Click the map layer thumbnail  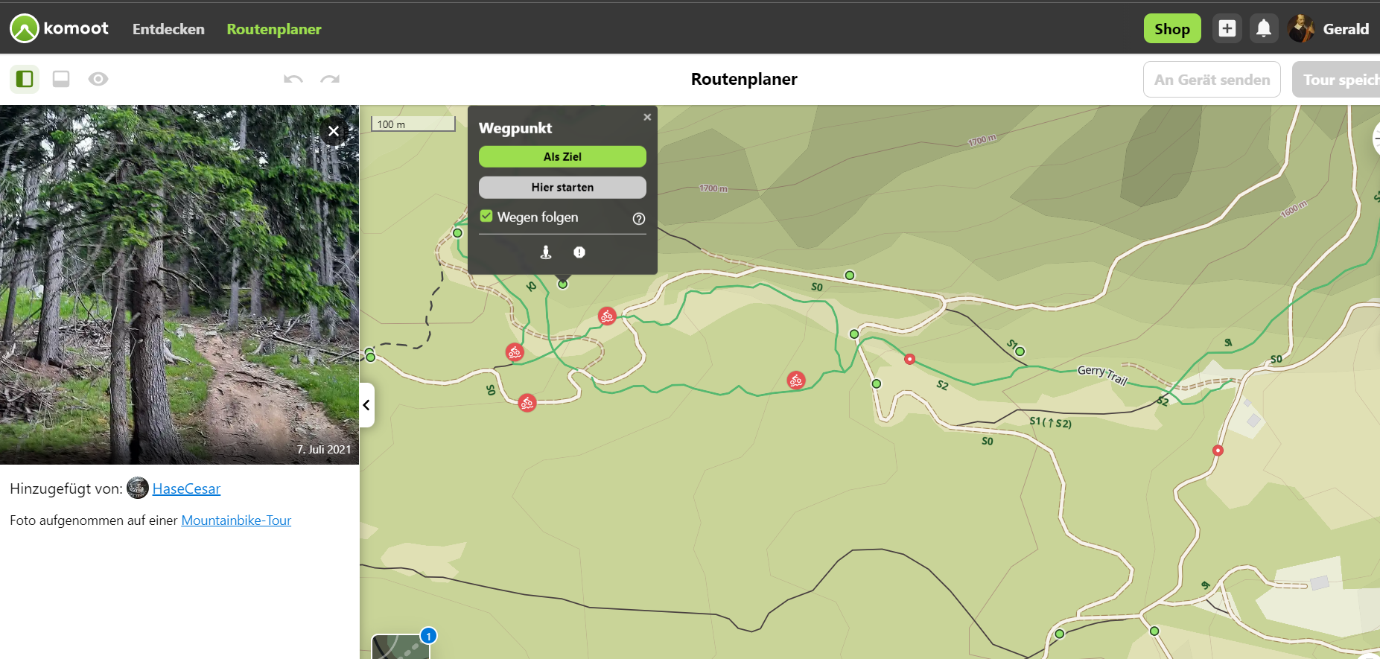(x=401, y=646)
